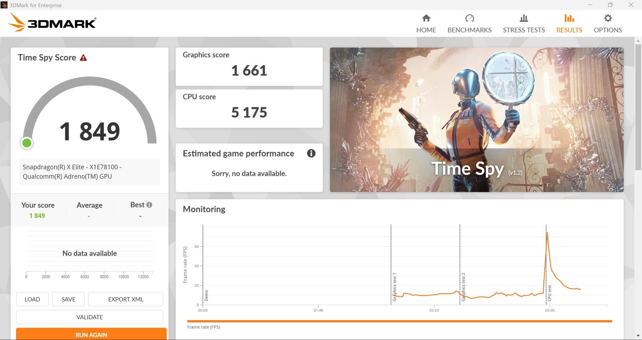The width and height of the screenshot is (642, 340).
Task: Click the 'Sorry, no data available.' message
Action: click(x=249, y=173)
